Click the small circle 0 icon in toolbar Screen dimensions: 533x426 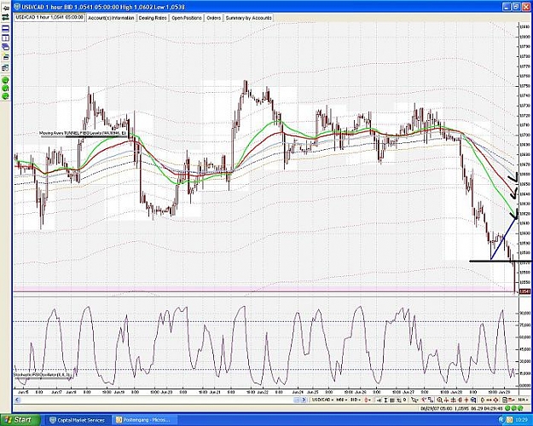click(404, 400)
